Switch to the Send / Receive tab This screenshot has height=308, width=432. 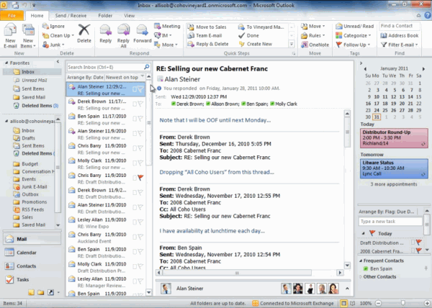[x=71, y=16]
